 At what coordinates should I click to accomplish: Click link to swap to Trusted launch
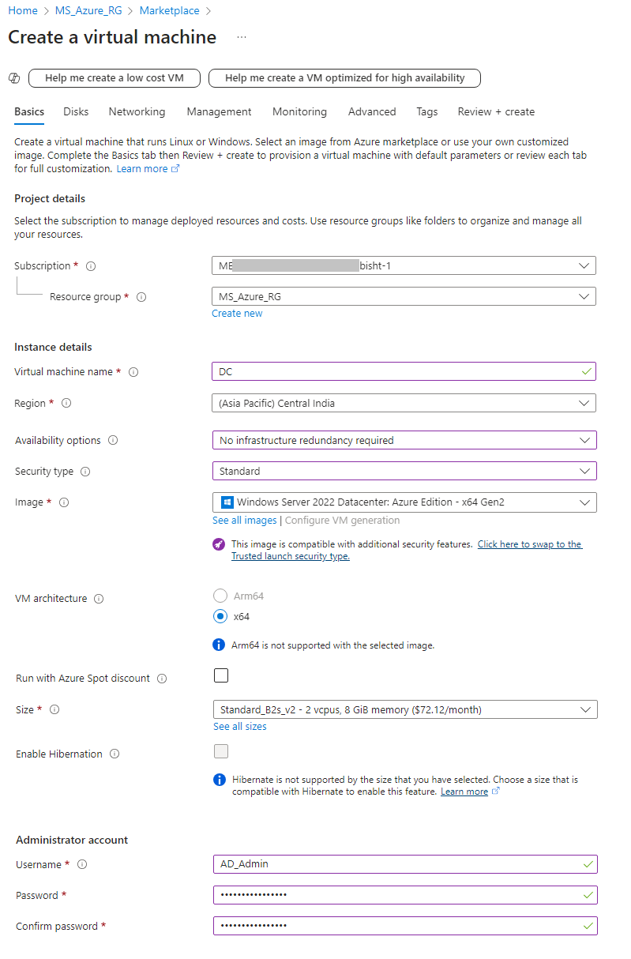coord(407,551)
